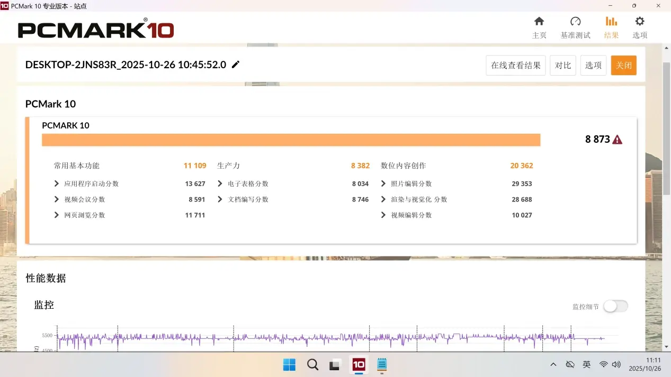
Task: Click the PCMark 10 title bar app icon
Action: pyautogui.click(x=5, y=6)
